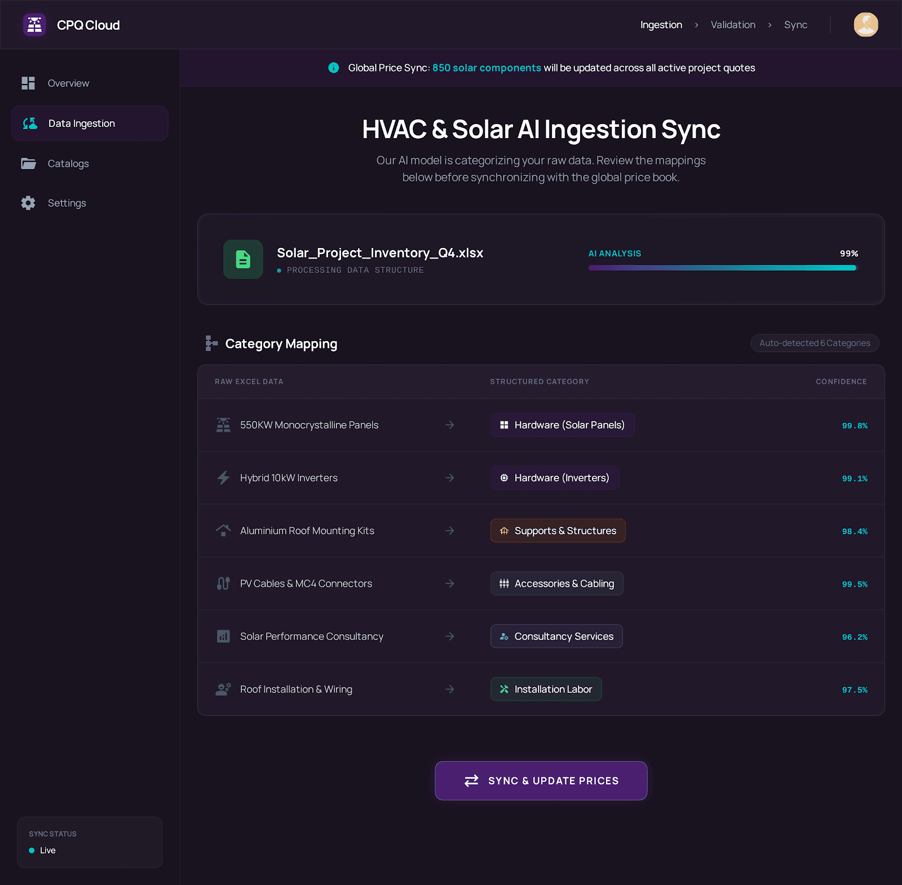Viewport: 902px width, 885px height.
Task: Open the user profile avatar
Action: pos(866,25)
